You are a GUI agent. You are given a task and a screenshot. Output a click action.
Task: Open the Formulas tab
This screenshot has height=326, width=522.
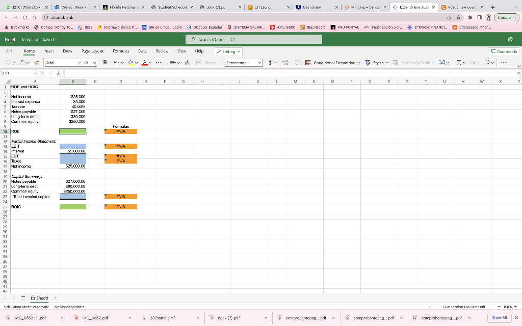(121, 51)
